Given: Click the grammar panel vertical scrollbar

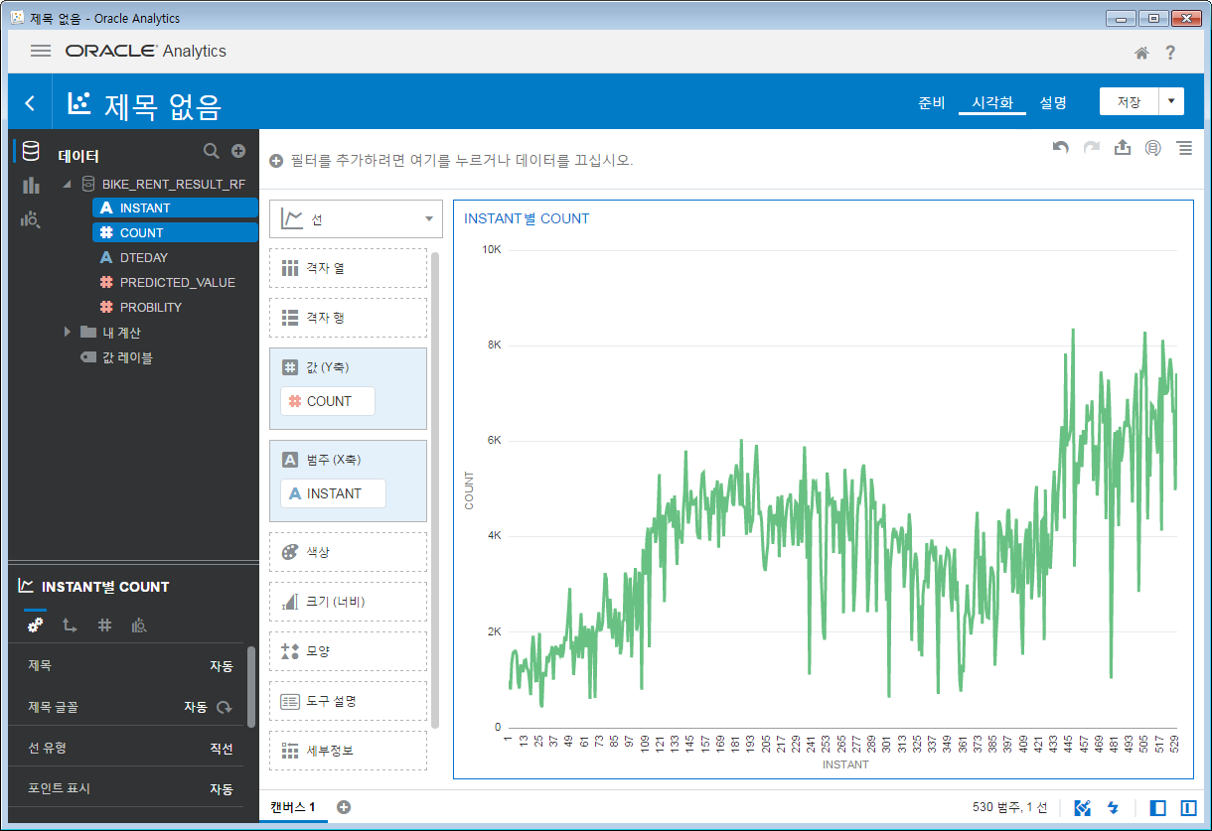Looking at the screenshot, I should [x=435, y=489].
